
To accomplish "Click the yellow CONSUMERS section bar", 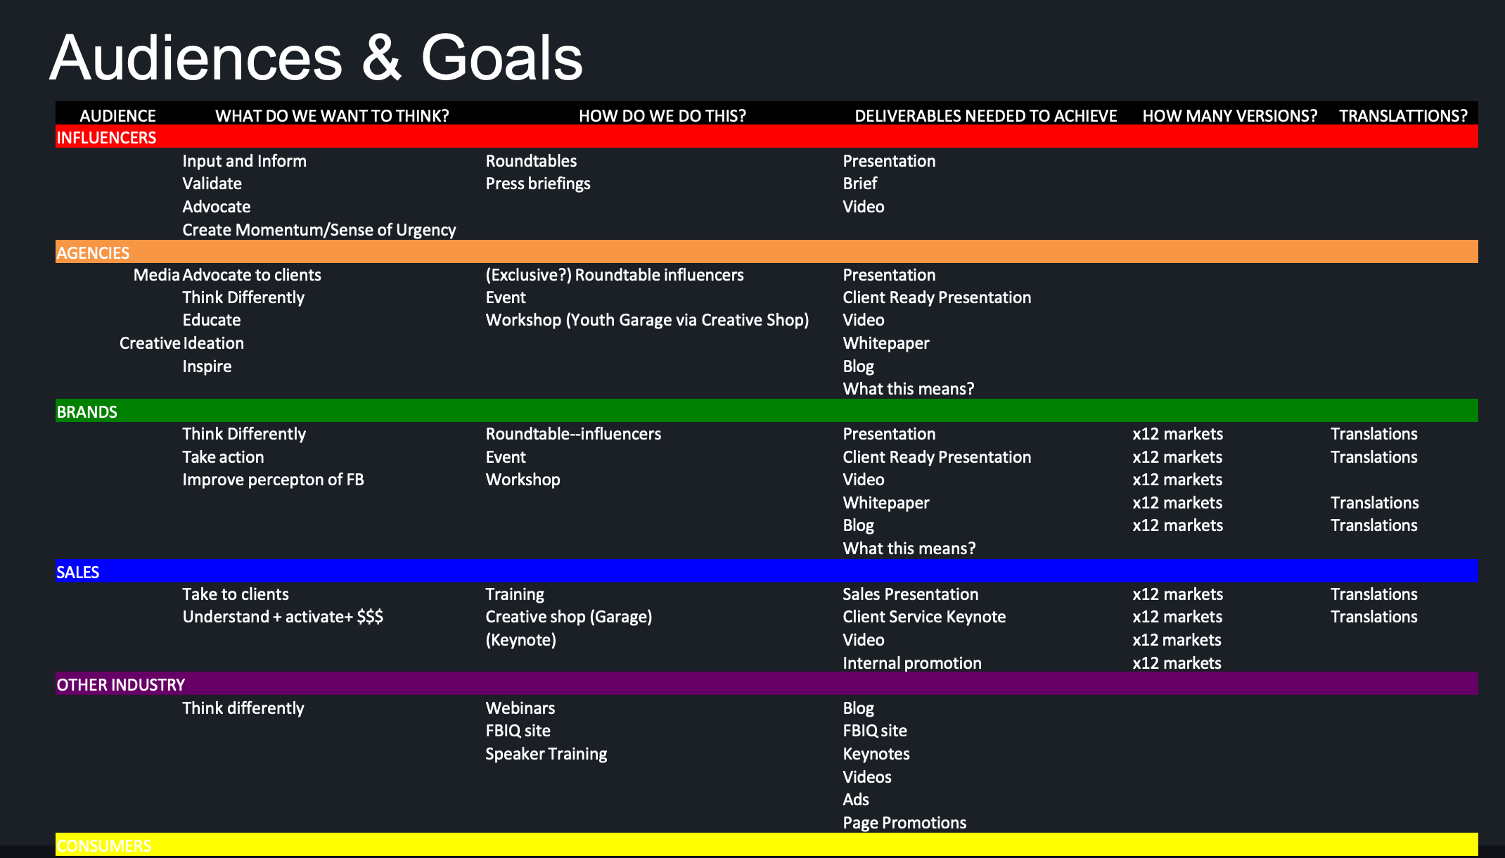I will click(x=103, y=845).
